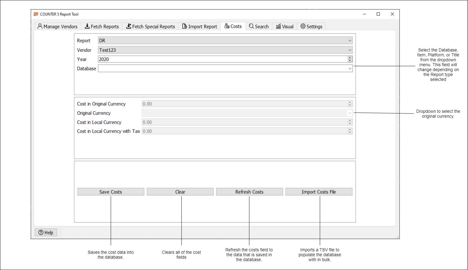The height and width of the screenshot is (270, 468).
Task: Click the COUNTER 5 Report Tool title bar icon
Action: 36,14
